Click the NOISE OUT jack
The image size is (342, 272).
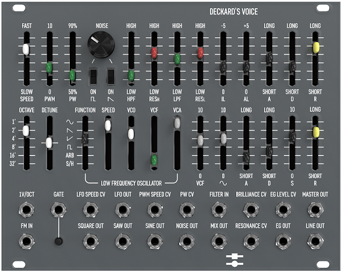click(x=187, y=241)
